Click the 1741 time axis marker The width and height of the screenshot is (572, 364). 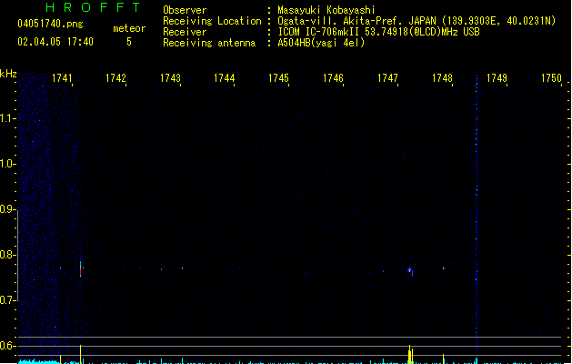tap(62, 78)
